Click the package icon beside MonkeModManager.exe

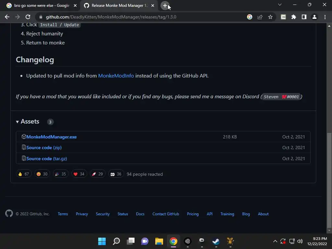(x=24, y=136)
